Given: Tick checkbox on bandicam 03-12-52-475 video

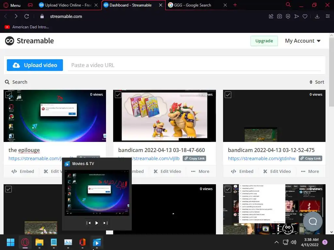Looking at the screenshot, I should pos(228,95).
